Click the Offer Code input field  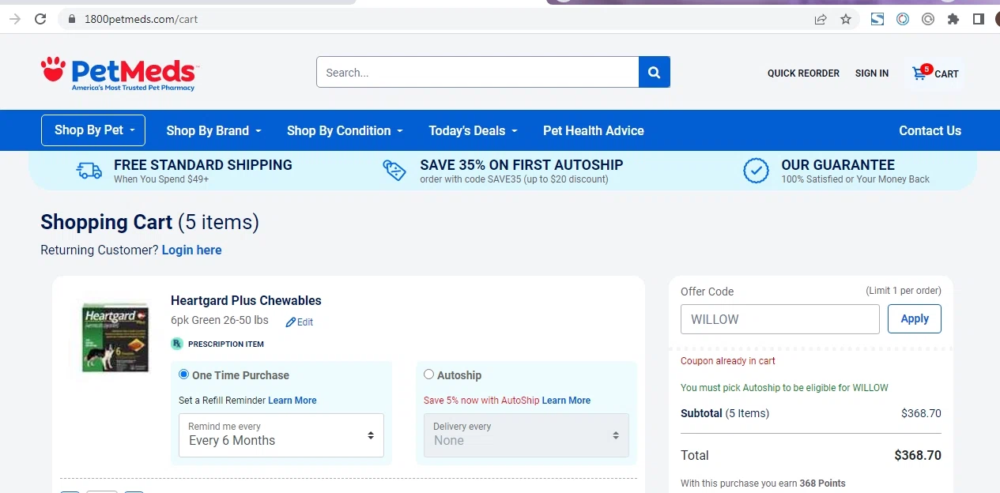pyautogui.click(x=780, y=319)
